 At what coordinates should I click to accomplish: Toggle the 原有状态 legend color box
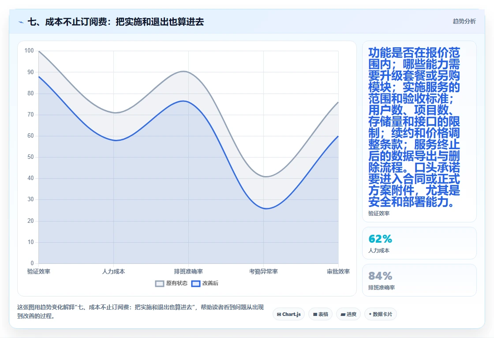[160, 283]
